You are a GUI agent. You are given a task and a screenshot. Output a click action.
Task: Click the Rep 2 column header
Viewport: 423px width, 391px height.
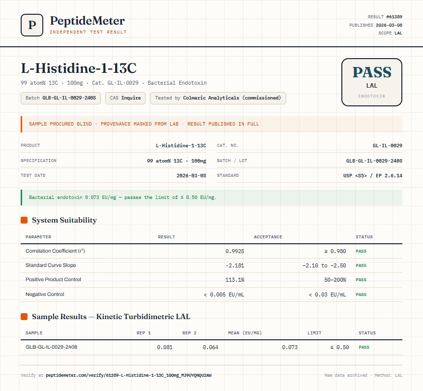tap(189, 333)
